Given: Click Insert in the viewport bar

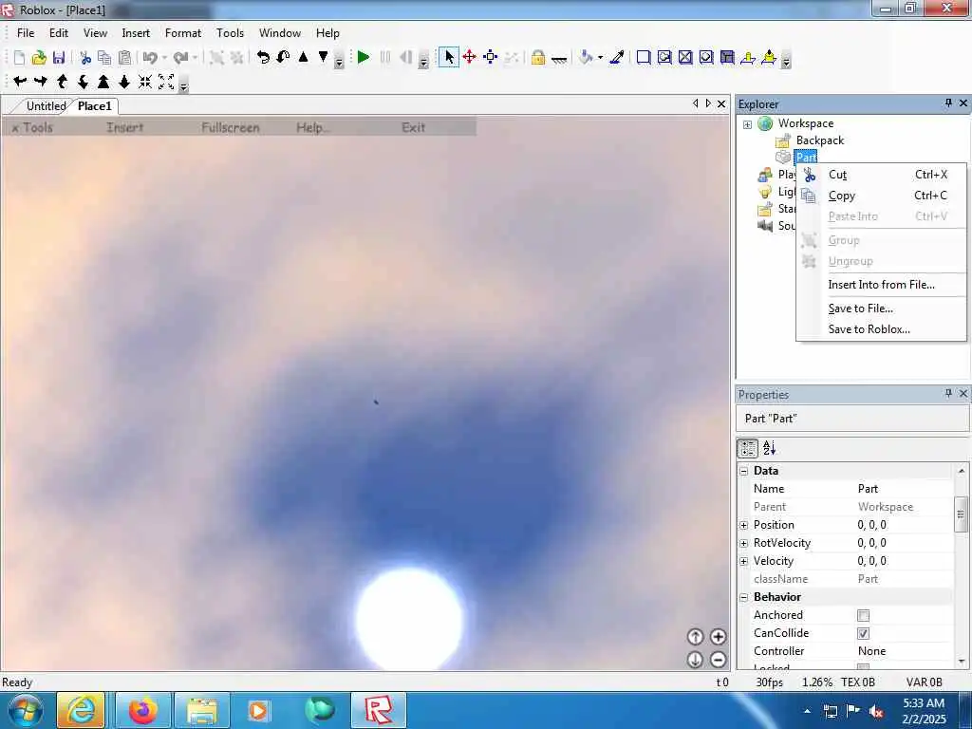Looking at the screenshot, I should click(124, 128).
